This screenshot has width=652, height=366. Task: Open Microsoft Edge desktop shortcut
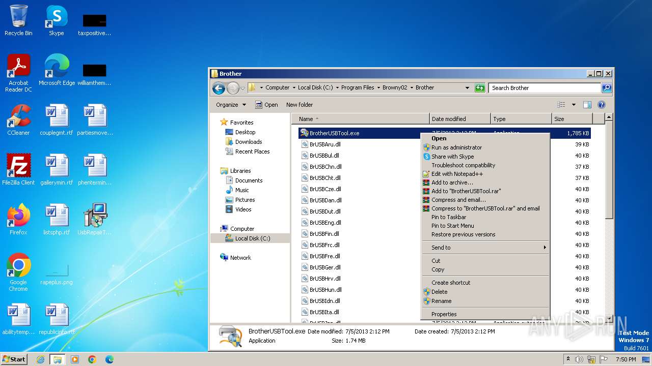57,70
